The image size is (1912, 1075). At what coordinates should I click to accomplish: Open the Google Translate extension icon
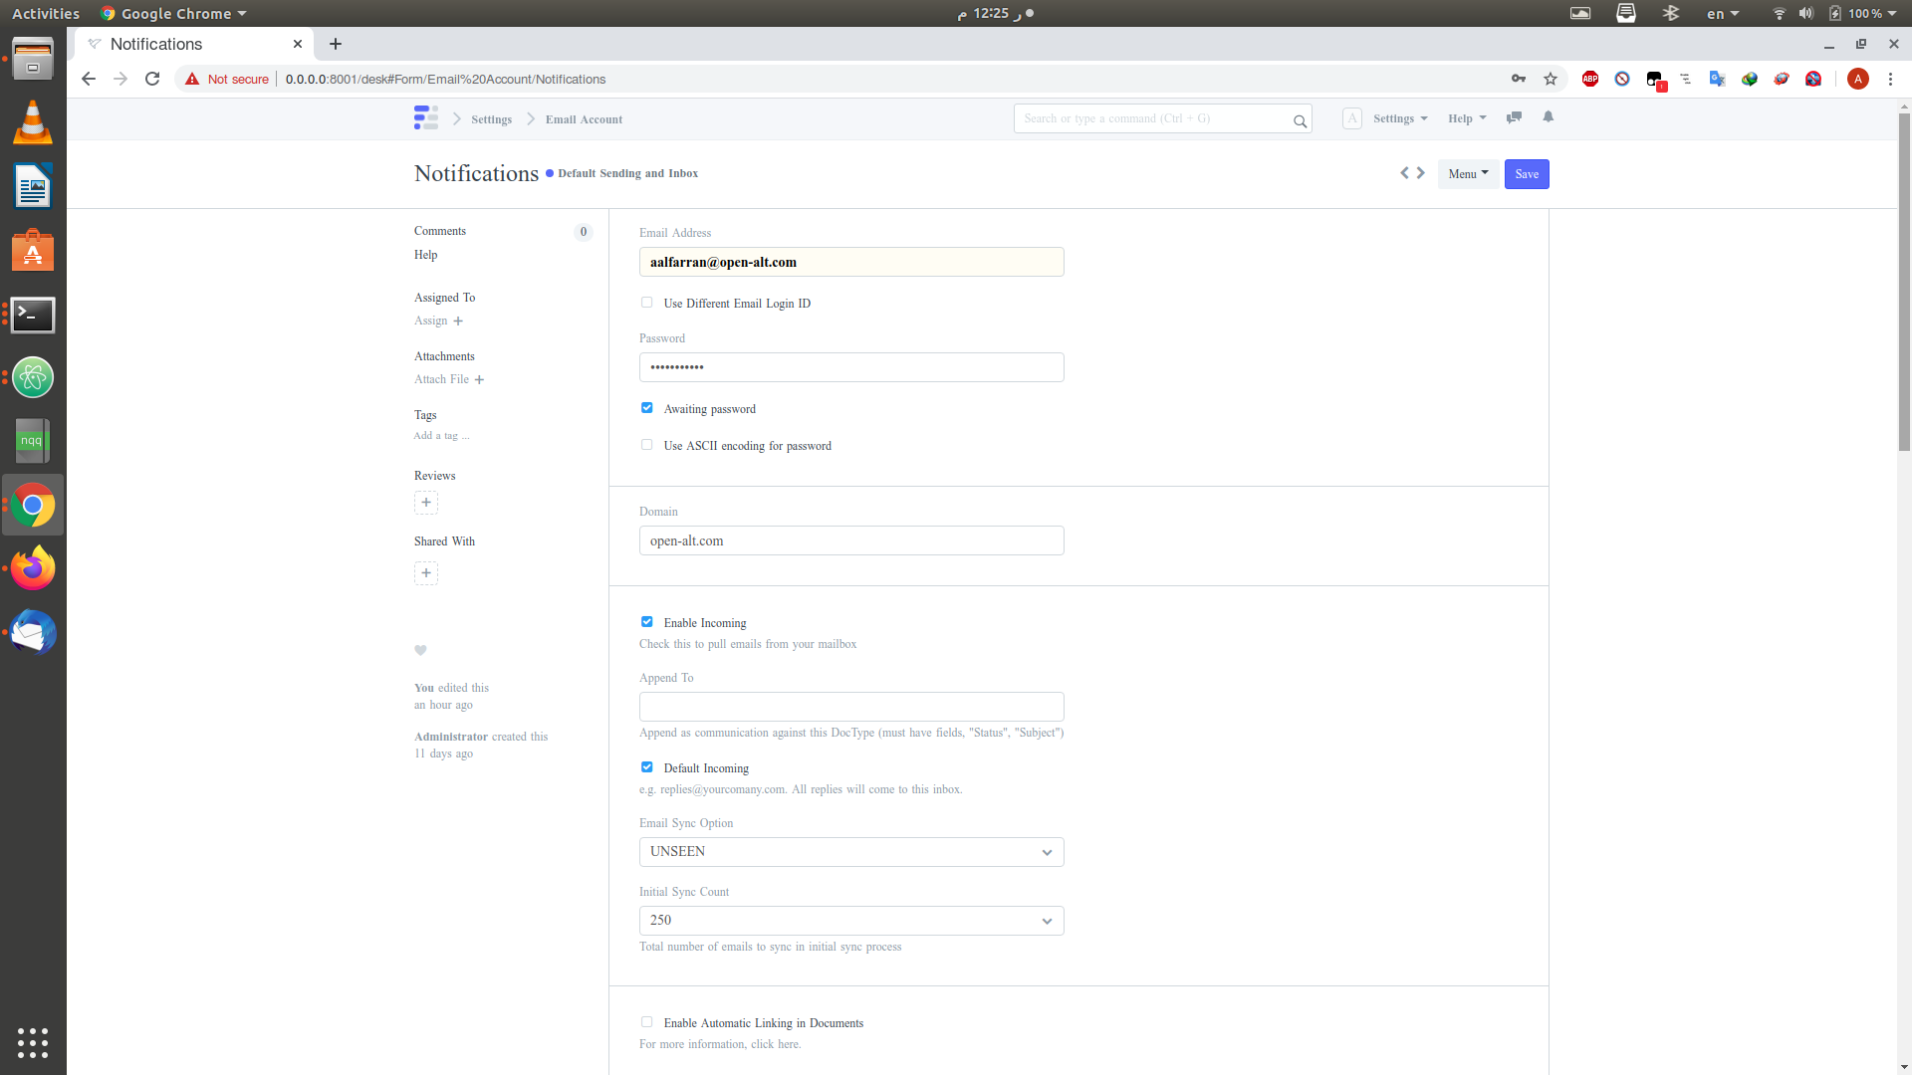pos(1717,79)
